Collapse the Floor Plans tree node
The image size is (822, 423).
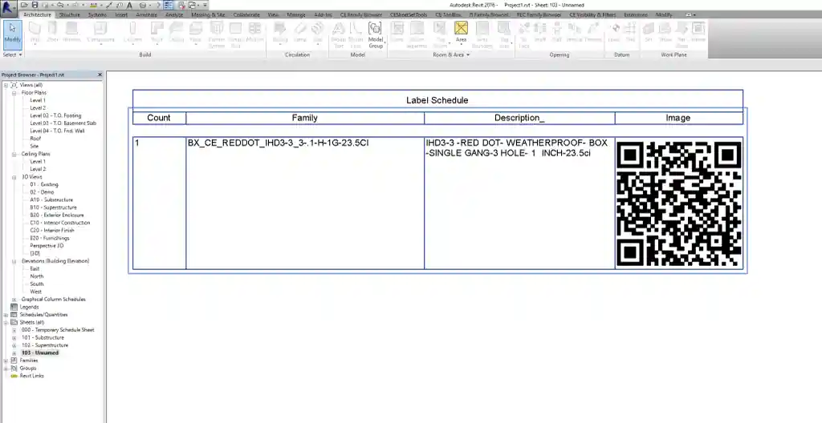pos(14,93)
